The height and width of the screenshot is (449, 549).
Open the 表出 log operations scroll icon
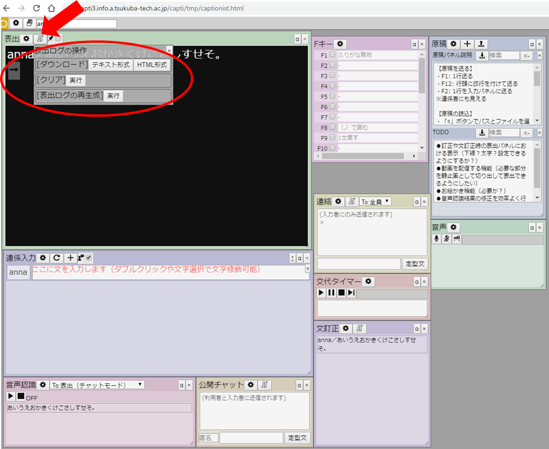(x=40, y=39)
